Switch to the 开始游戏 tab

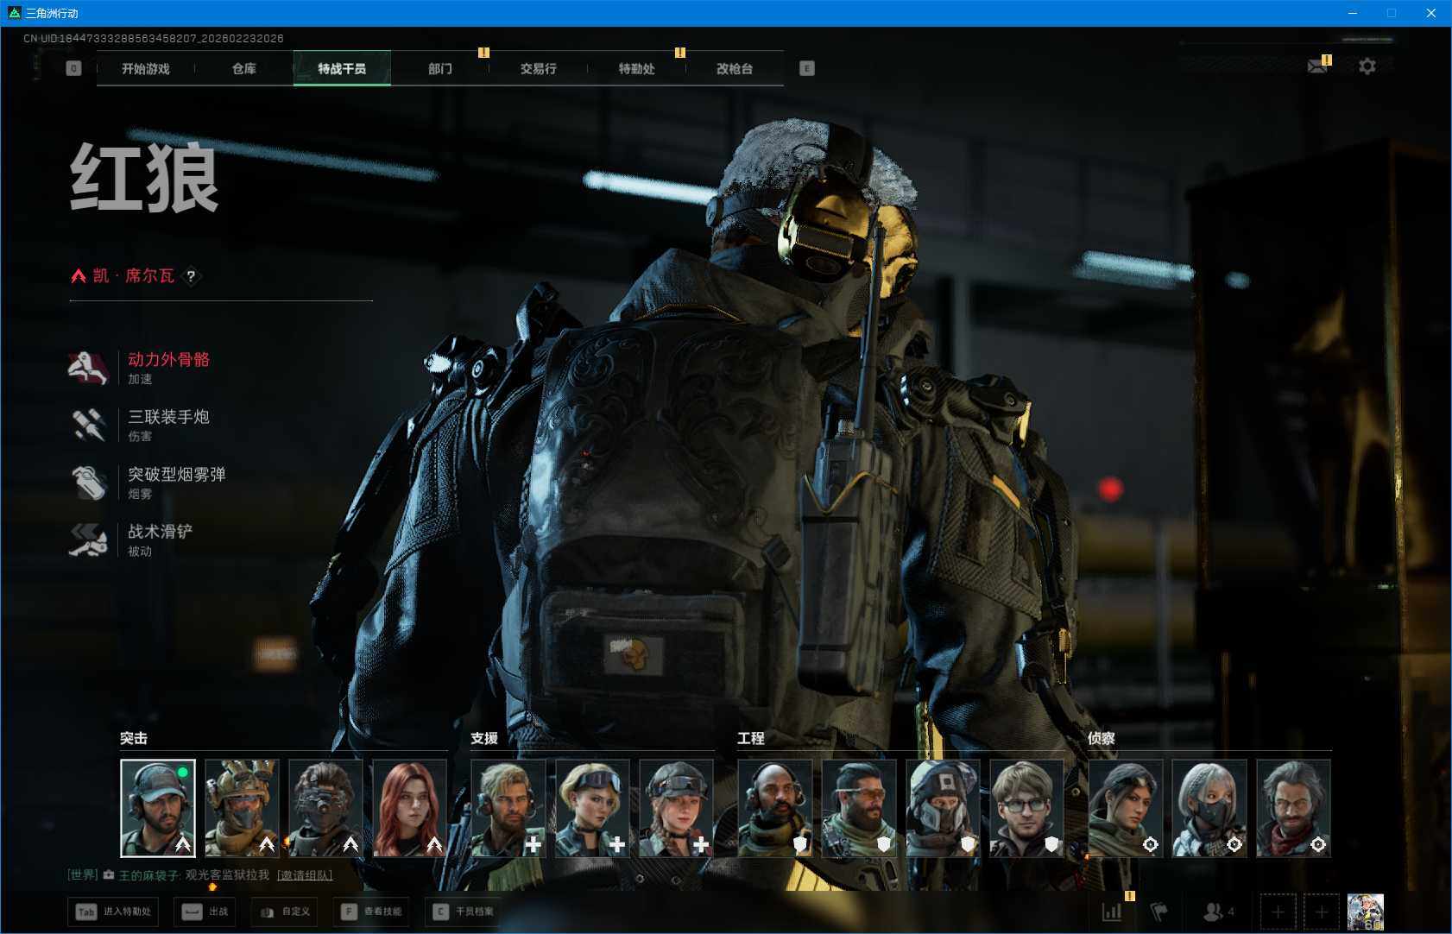(x=146, y=68)
